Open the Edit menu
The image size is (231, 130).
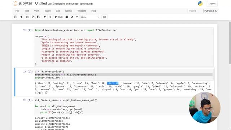tap(27, 11)
